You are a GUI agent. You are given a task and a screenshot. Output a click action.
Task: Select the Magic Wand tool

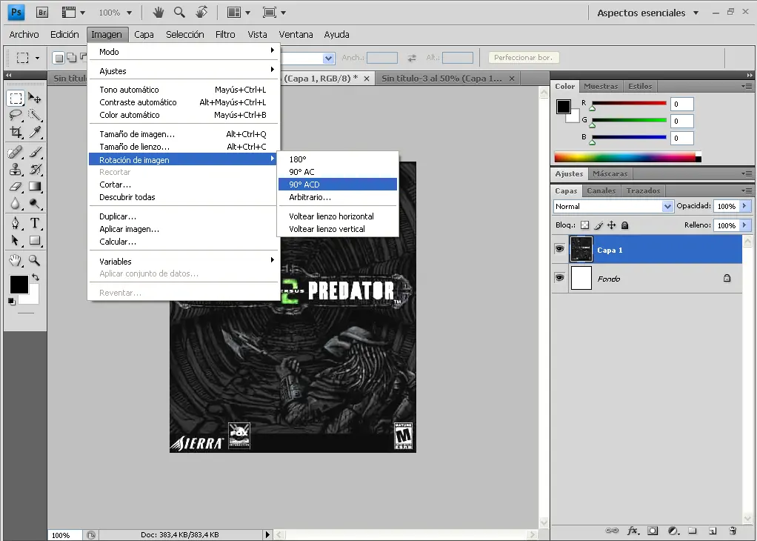pos(34,115)
